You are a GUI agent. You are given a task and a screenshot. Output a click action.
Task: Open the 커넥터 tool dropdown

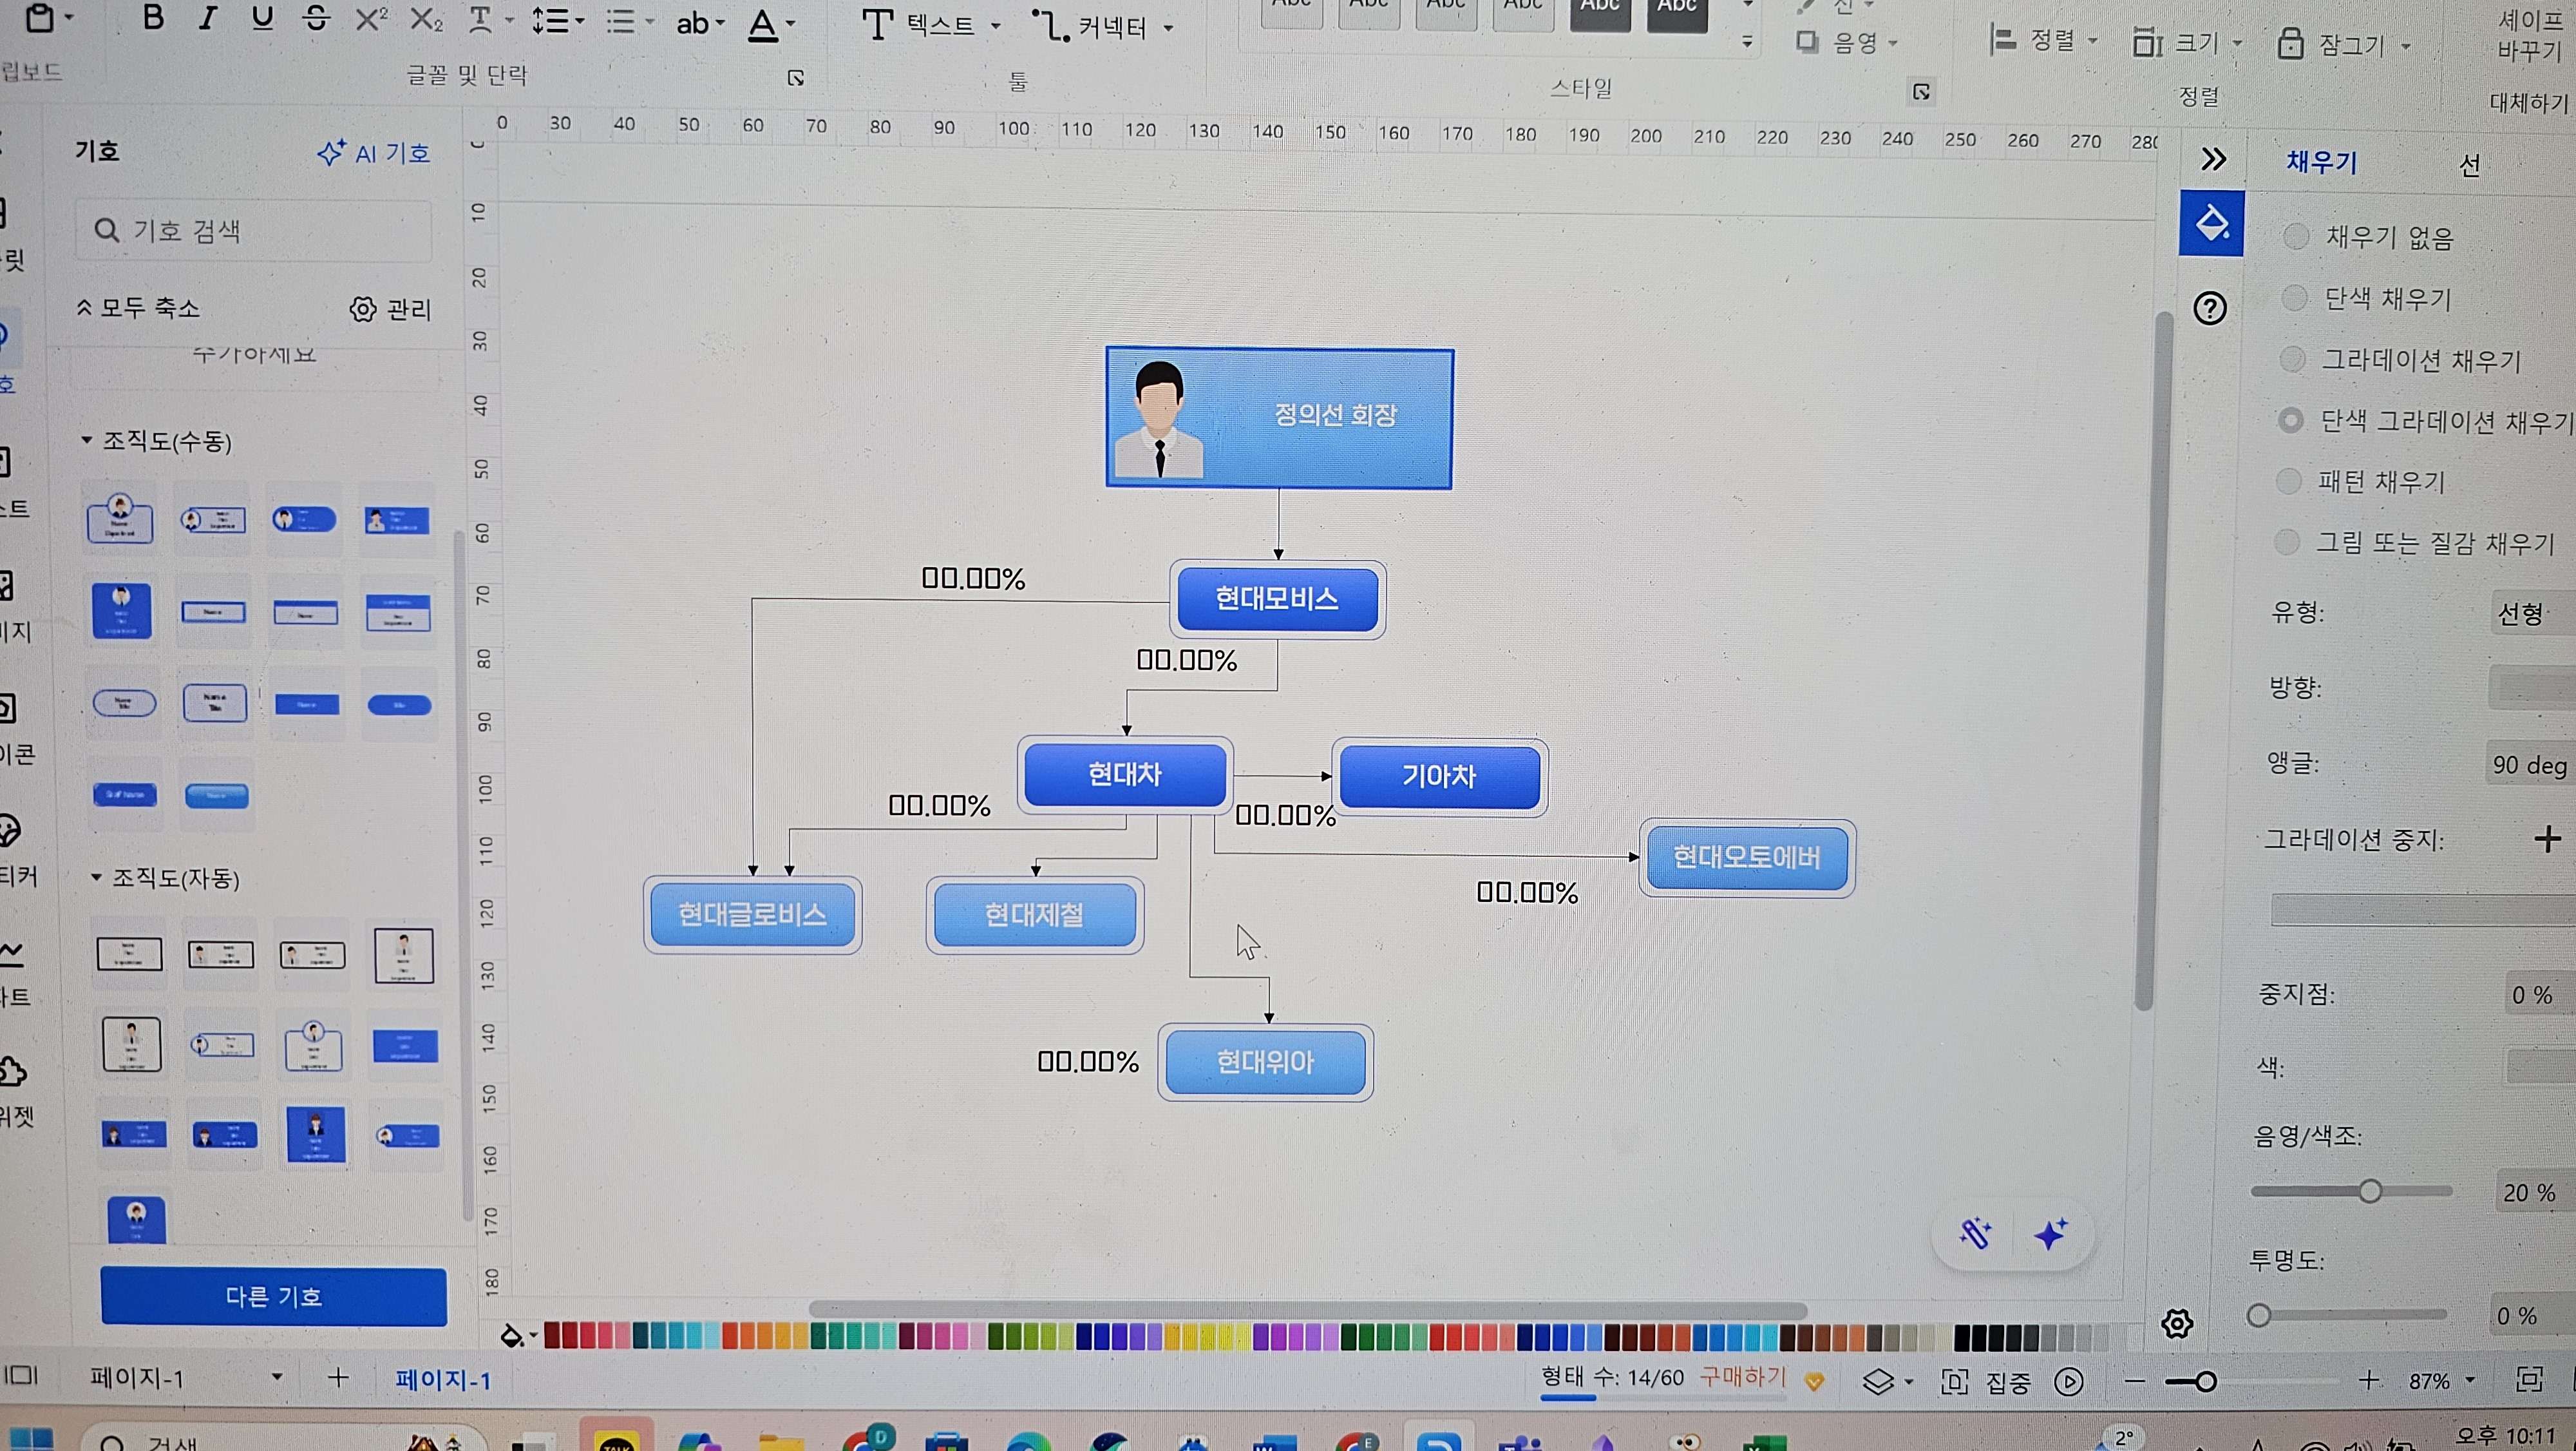coord(1168,28)
